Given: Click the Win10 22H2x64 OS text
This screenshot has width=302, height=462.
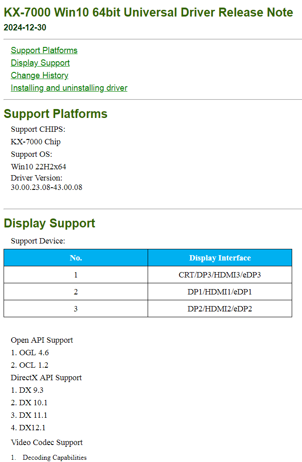Looking at the screenshot, I should pos(38,167).
